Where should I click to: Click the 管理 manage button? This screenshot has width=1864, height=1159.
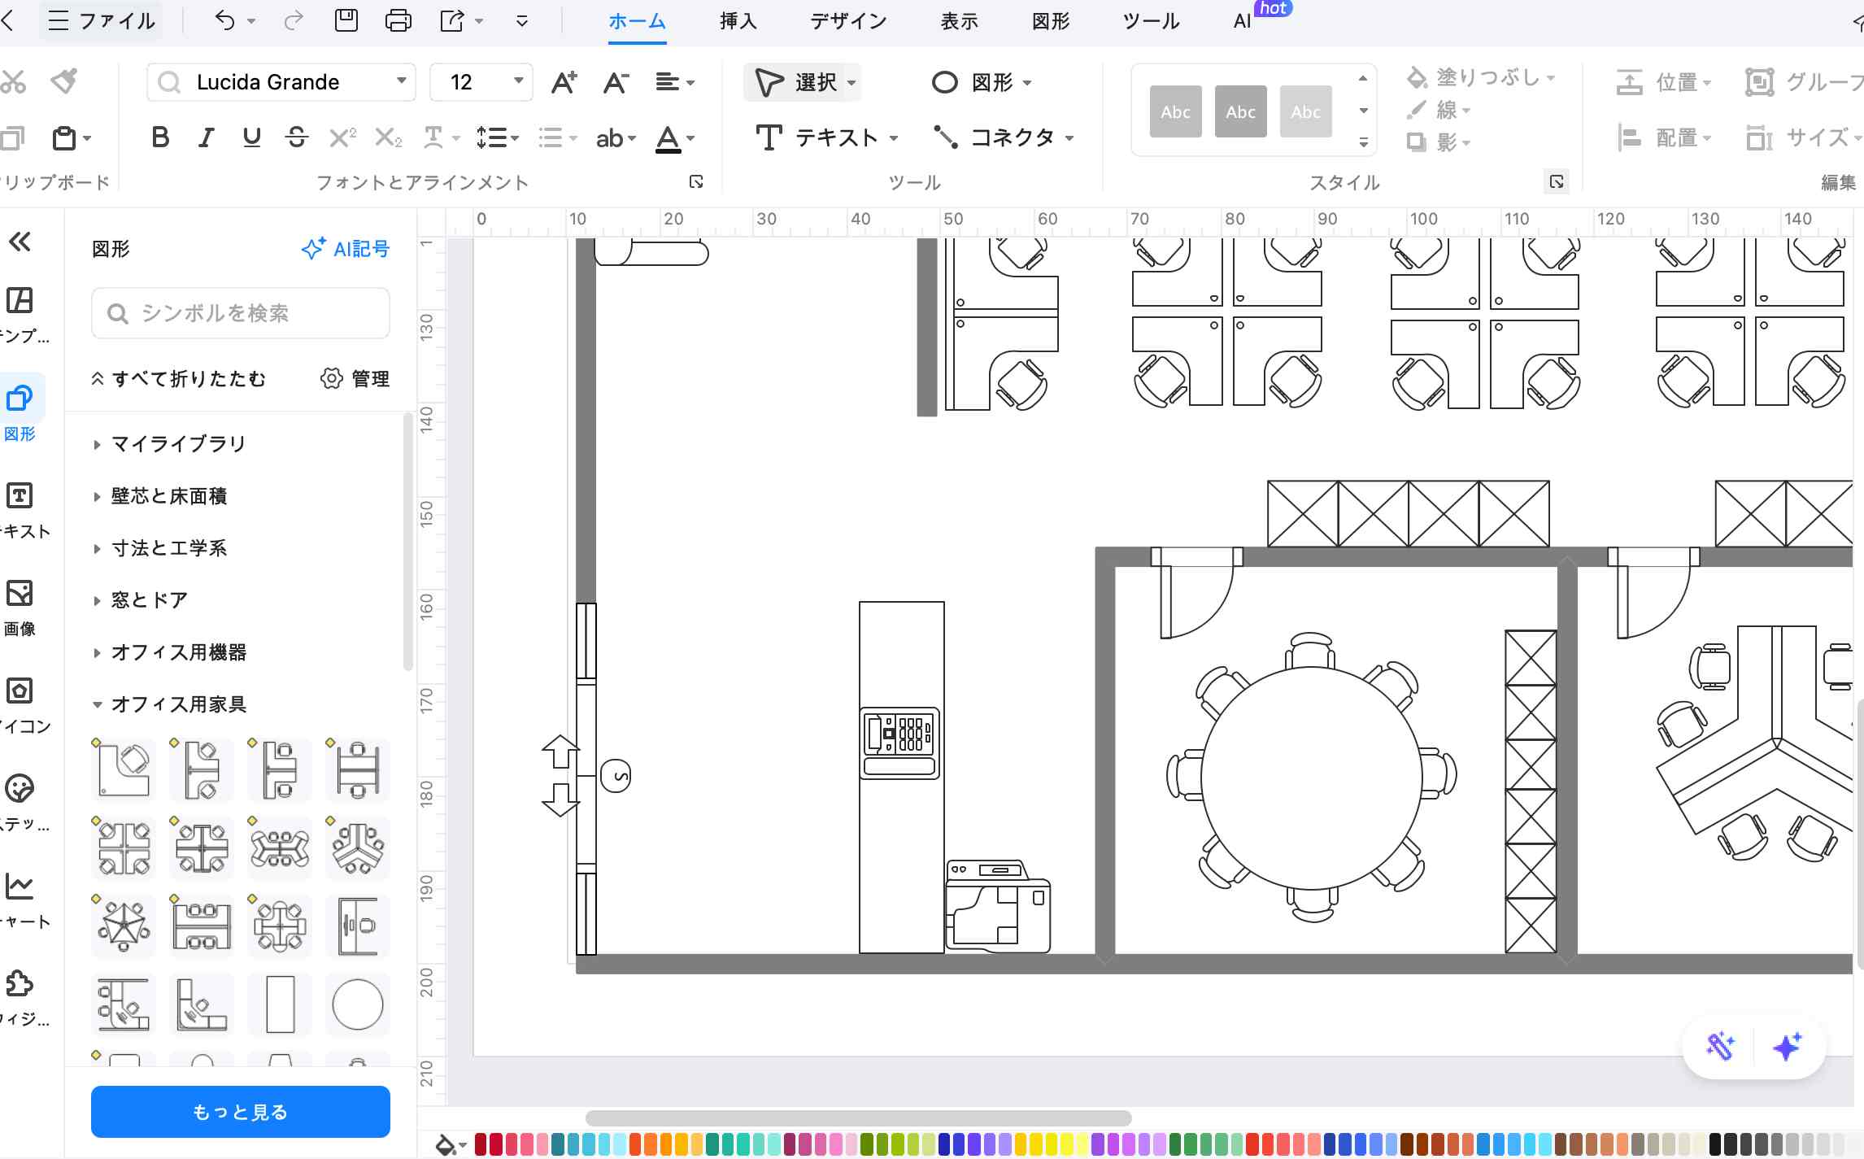coord(355,379)
